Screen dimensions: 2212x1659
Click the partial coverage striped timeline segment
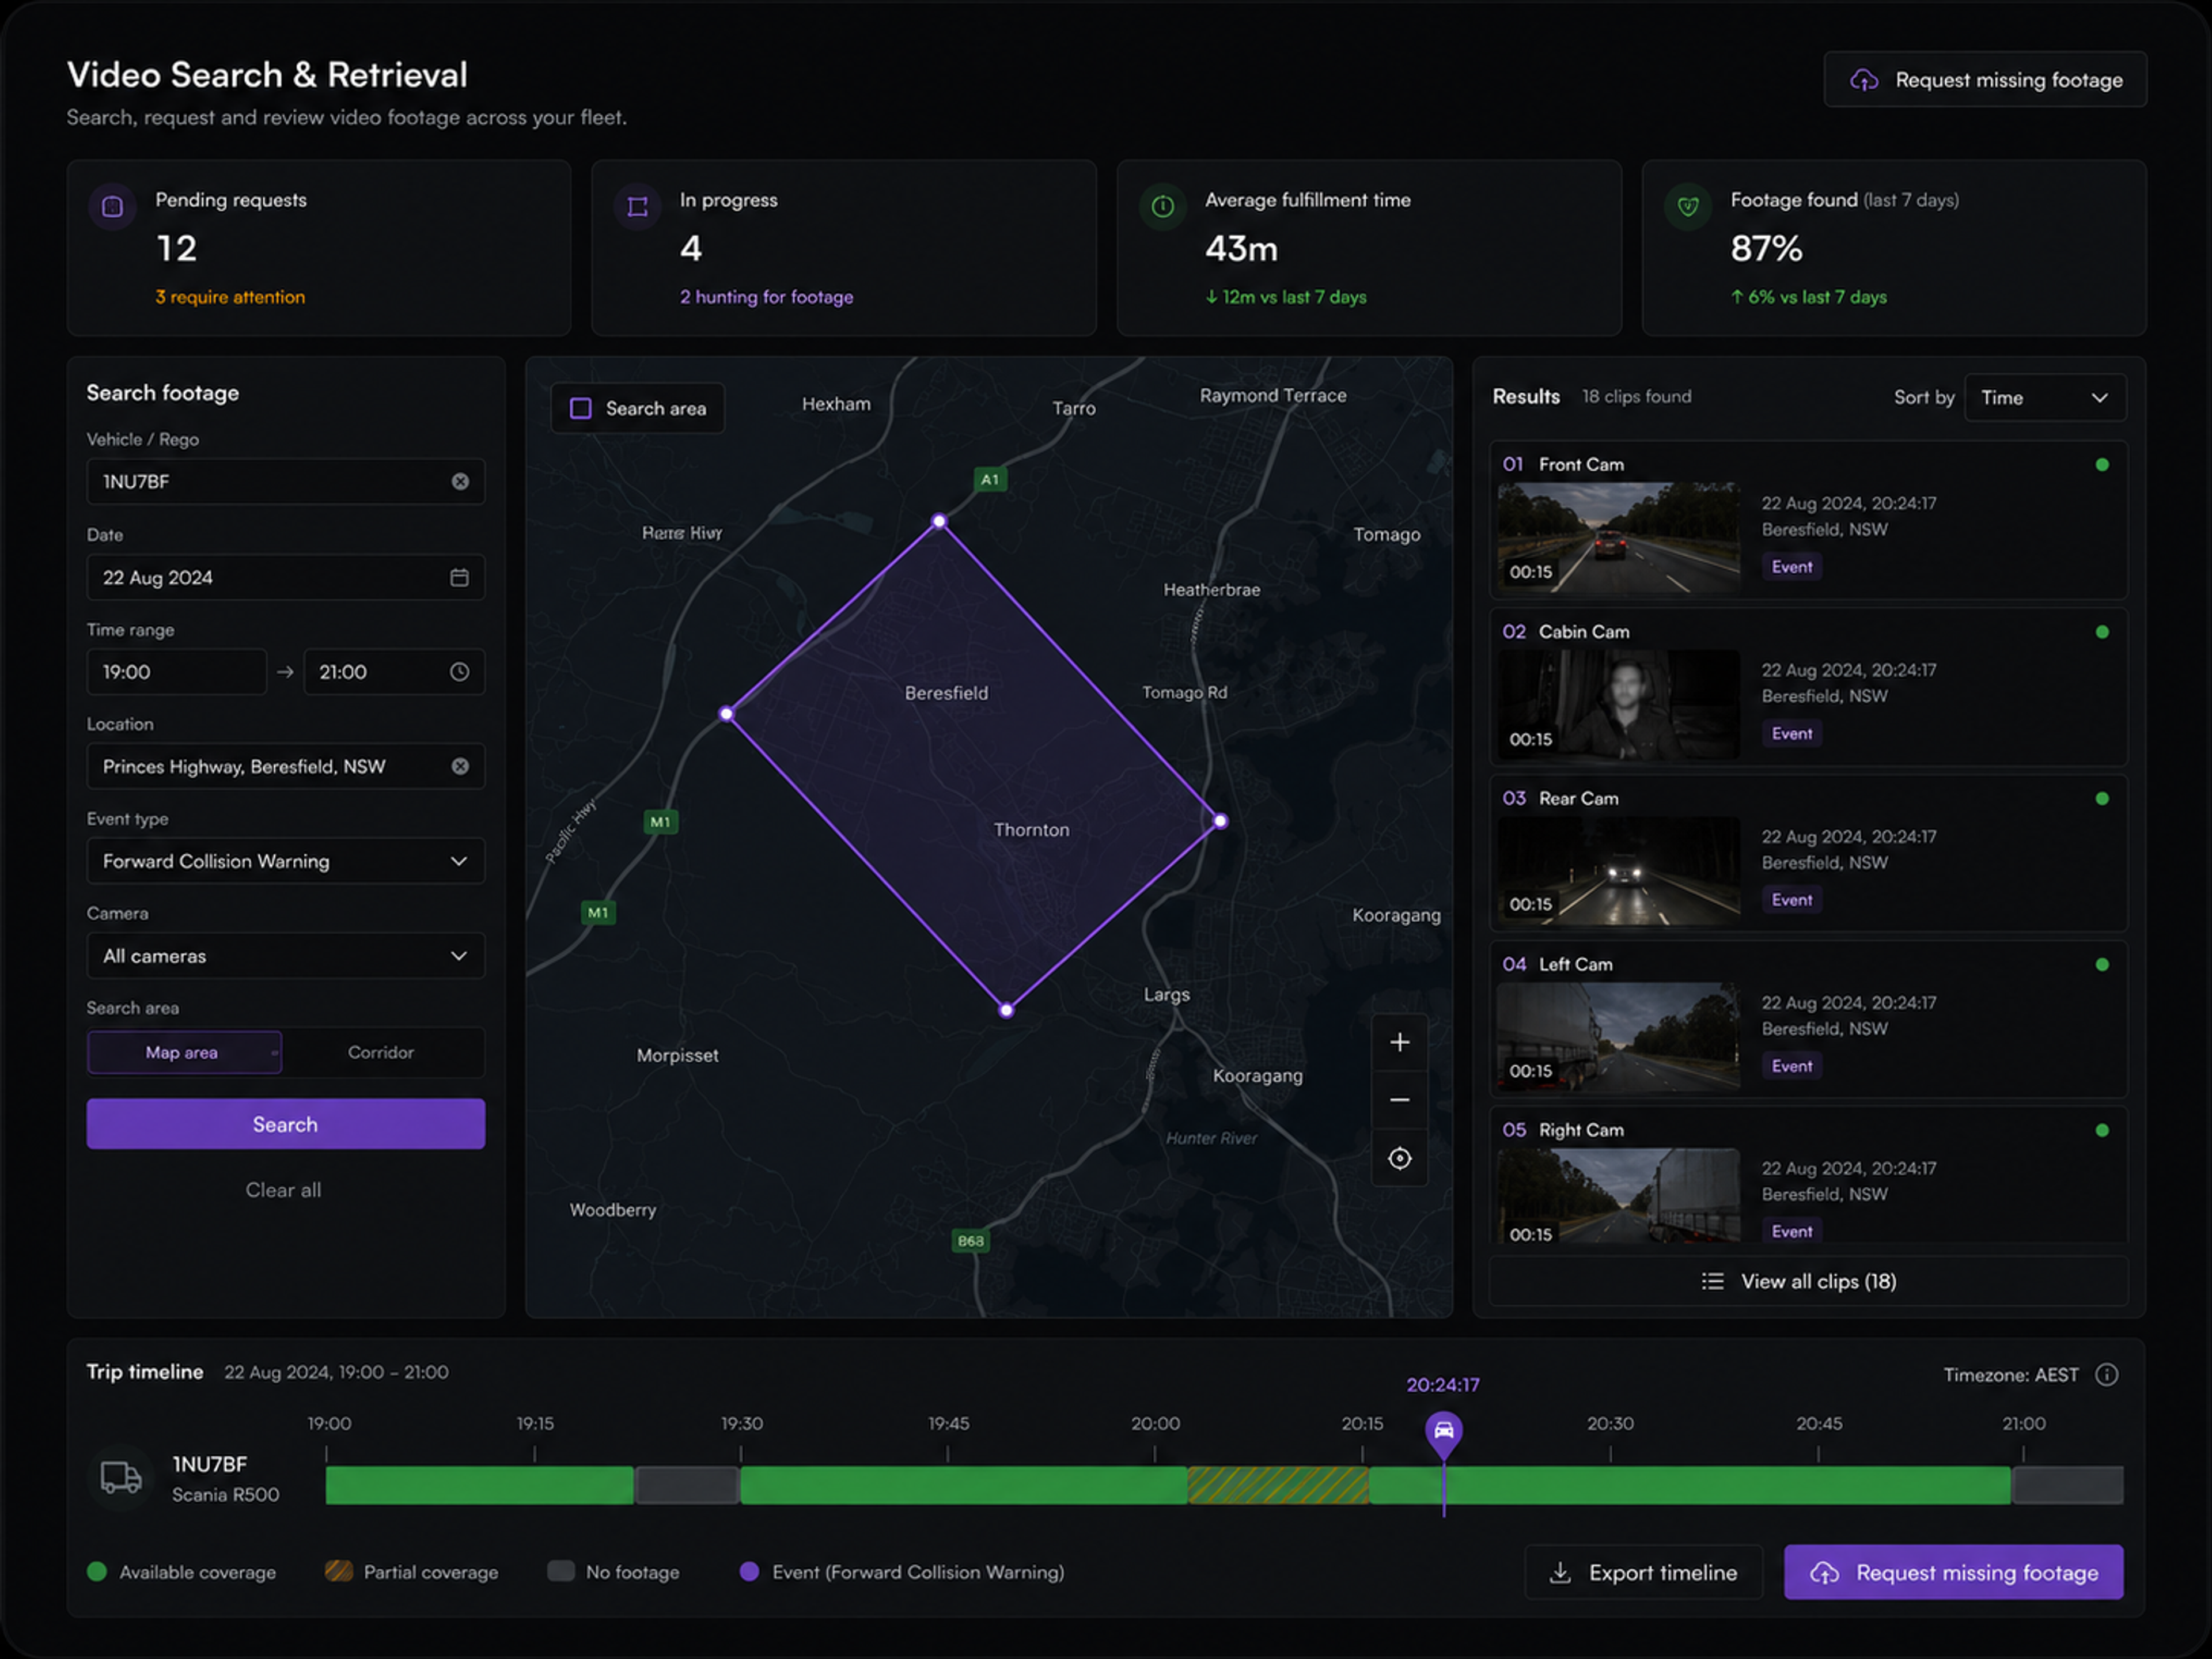(1278, 1485)
